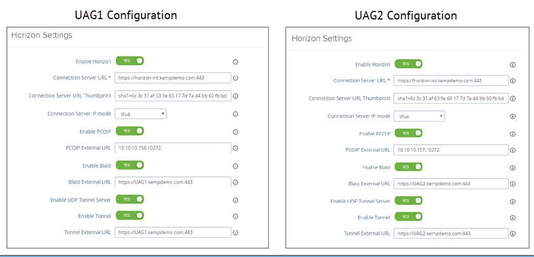Screen dimensions: 534x257
Task: Expand UAG2 Connection Server IP mode IPv4 dropdown
Action: [x=419, y=116]
